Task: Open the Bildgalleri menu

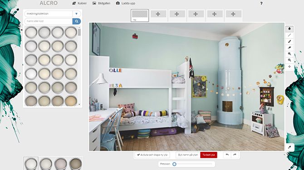Action: [101, 3]
